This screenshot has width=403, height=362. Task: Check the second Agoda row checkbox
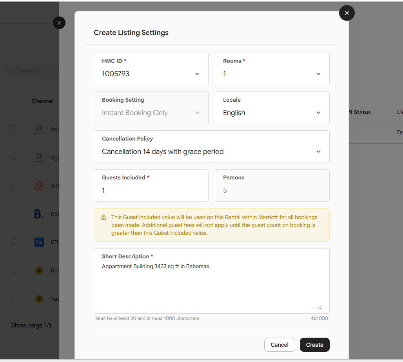point(14,157)
